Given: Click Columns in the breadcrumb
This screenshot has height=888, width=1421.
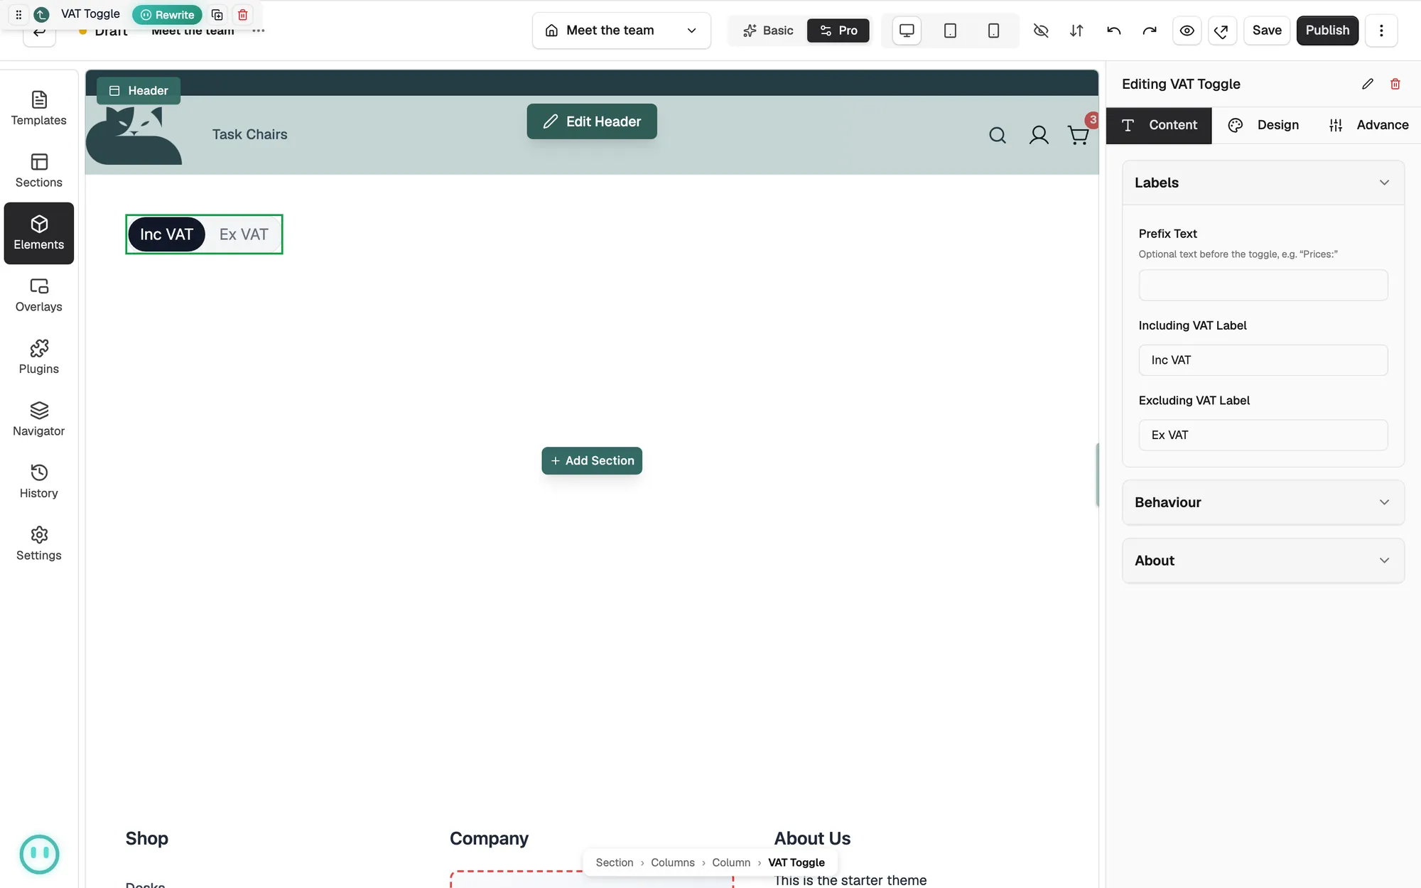Looking at the screenshot, I should (x=673, y=862).
